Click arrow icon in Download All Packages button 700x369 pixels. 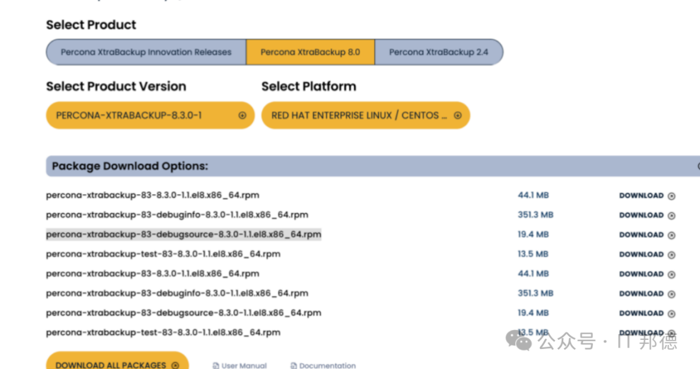click(x=176, y=365)
